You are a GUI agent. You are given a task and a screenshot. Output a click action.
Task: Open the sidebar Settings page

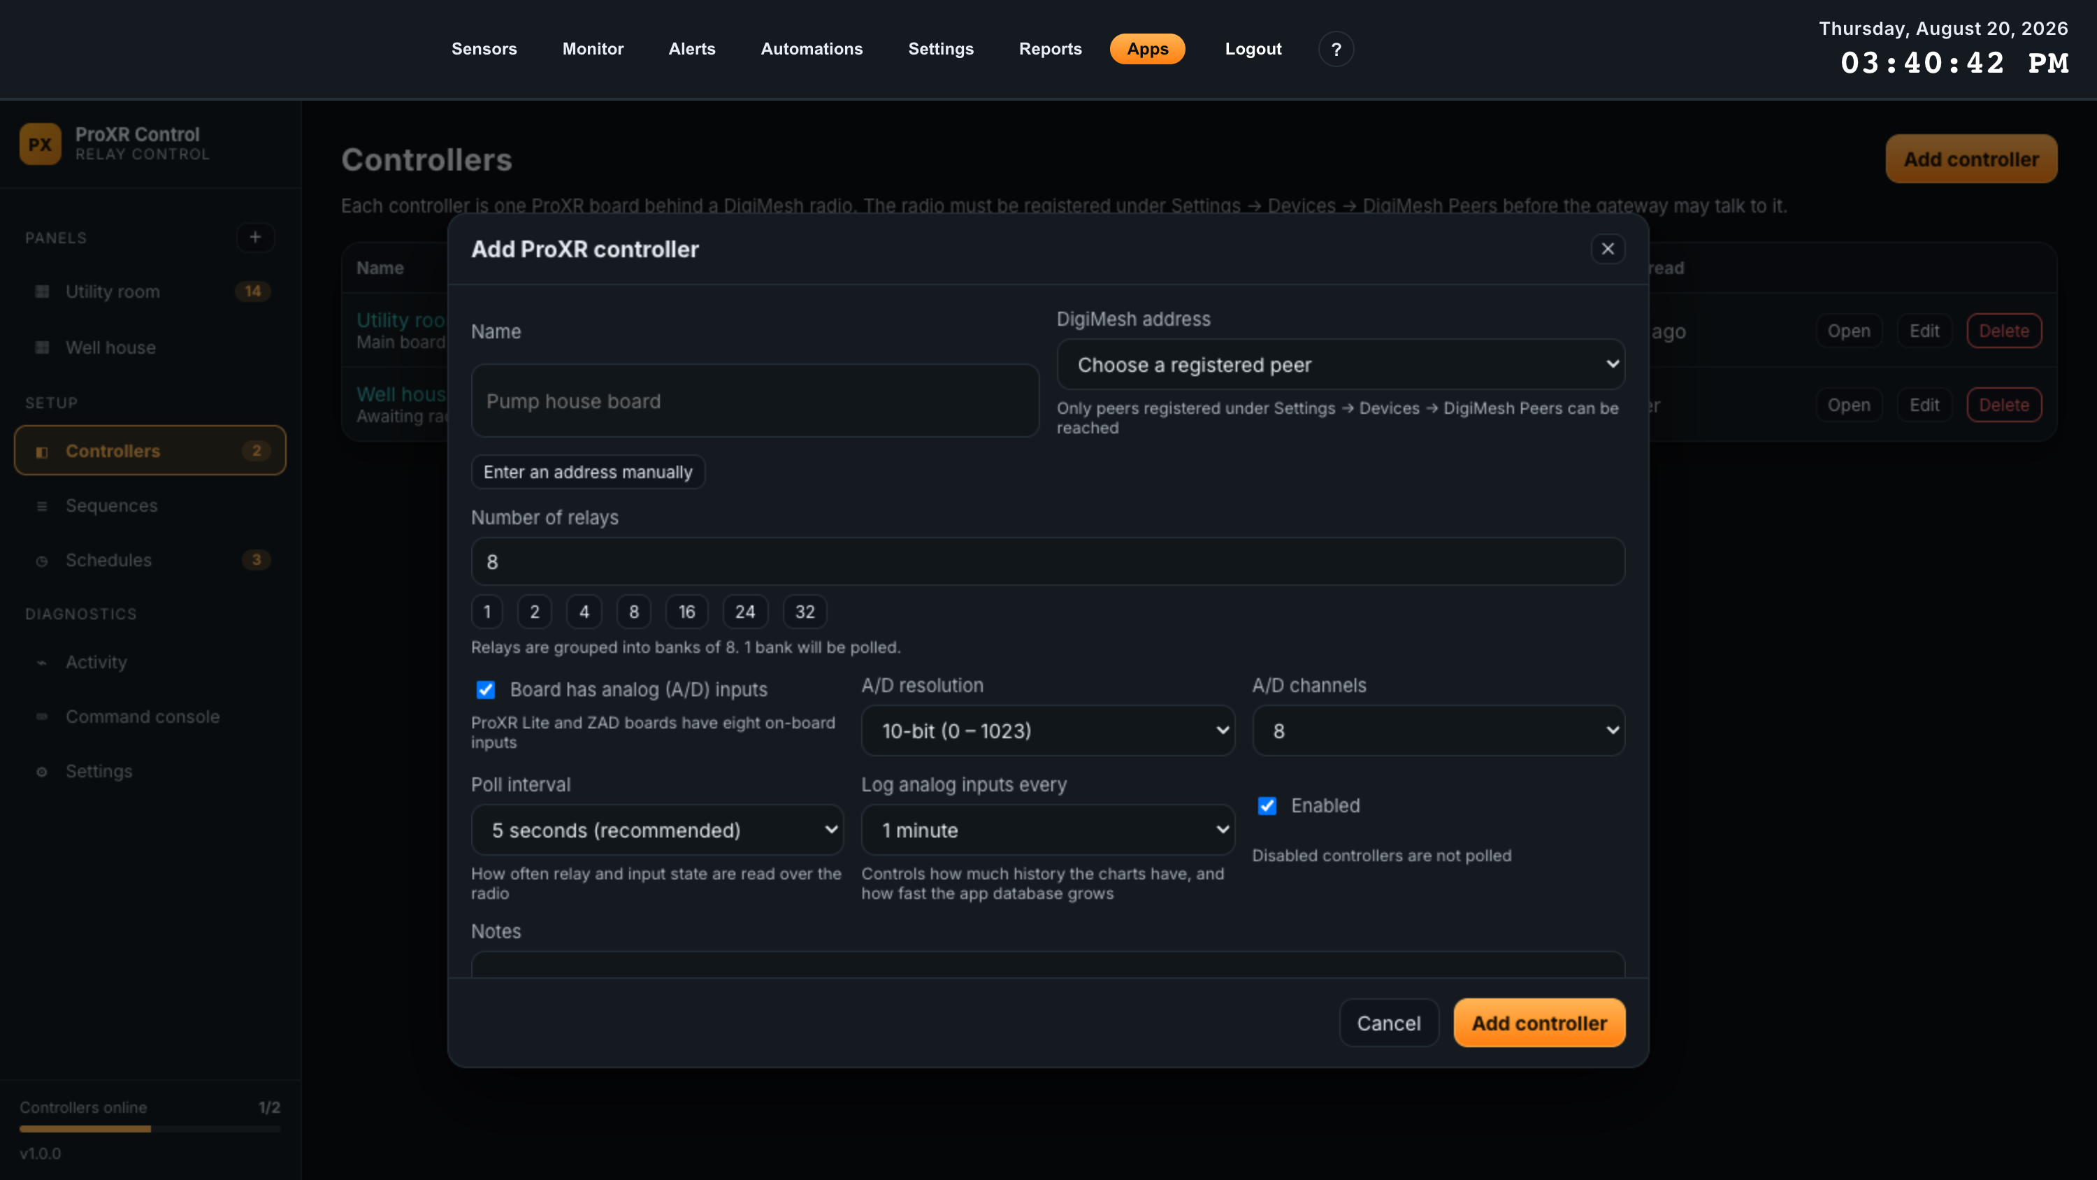[150, 771]
